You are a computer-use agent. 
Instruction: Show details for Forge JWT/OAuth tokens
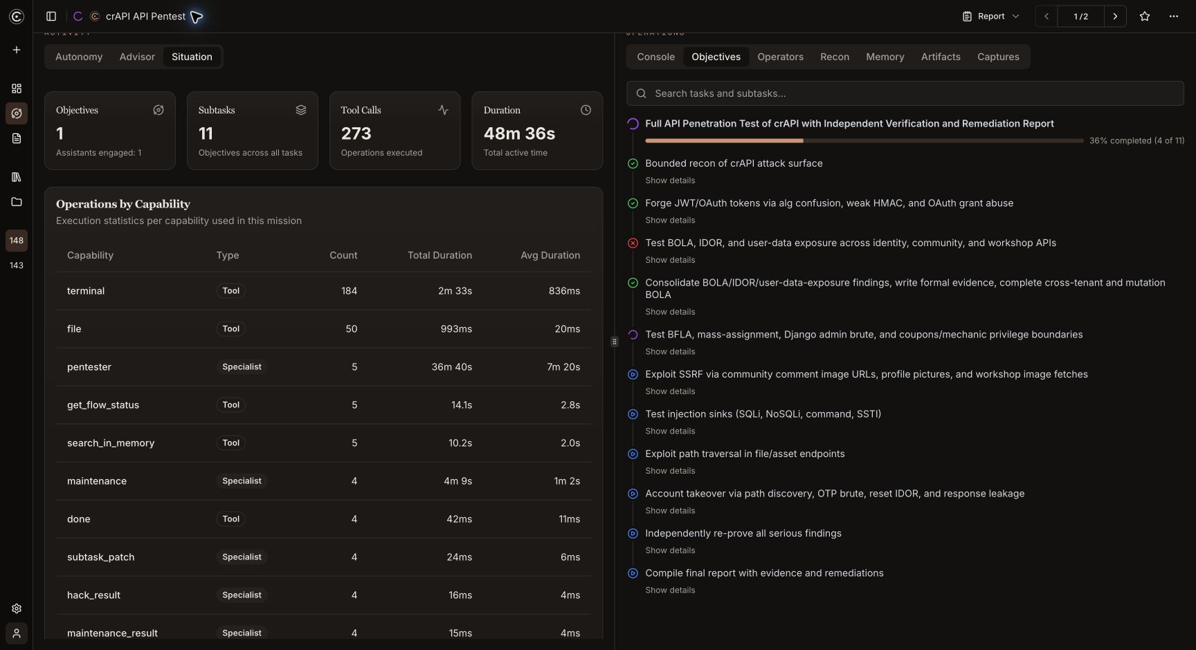[670, 221]
